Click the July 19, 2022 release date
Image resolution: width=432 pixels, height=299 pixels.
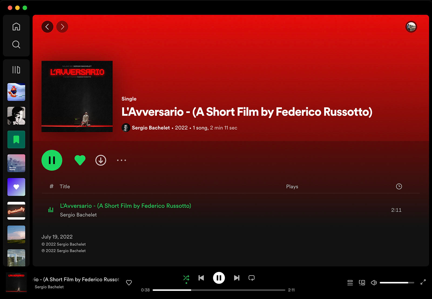(57, 237)
